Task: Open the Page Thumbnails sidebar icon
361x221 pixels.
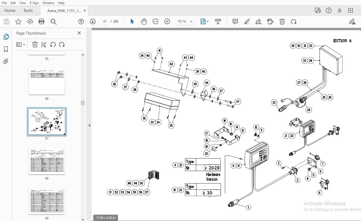Action: tap(6, 37)
